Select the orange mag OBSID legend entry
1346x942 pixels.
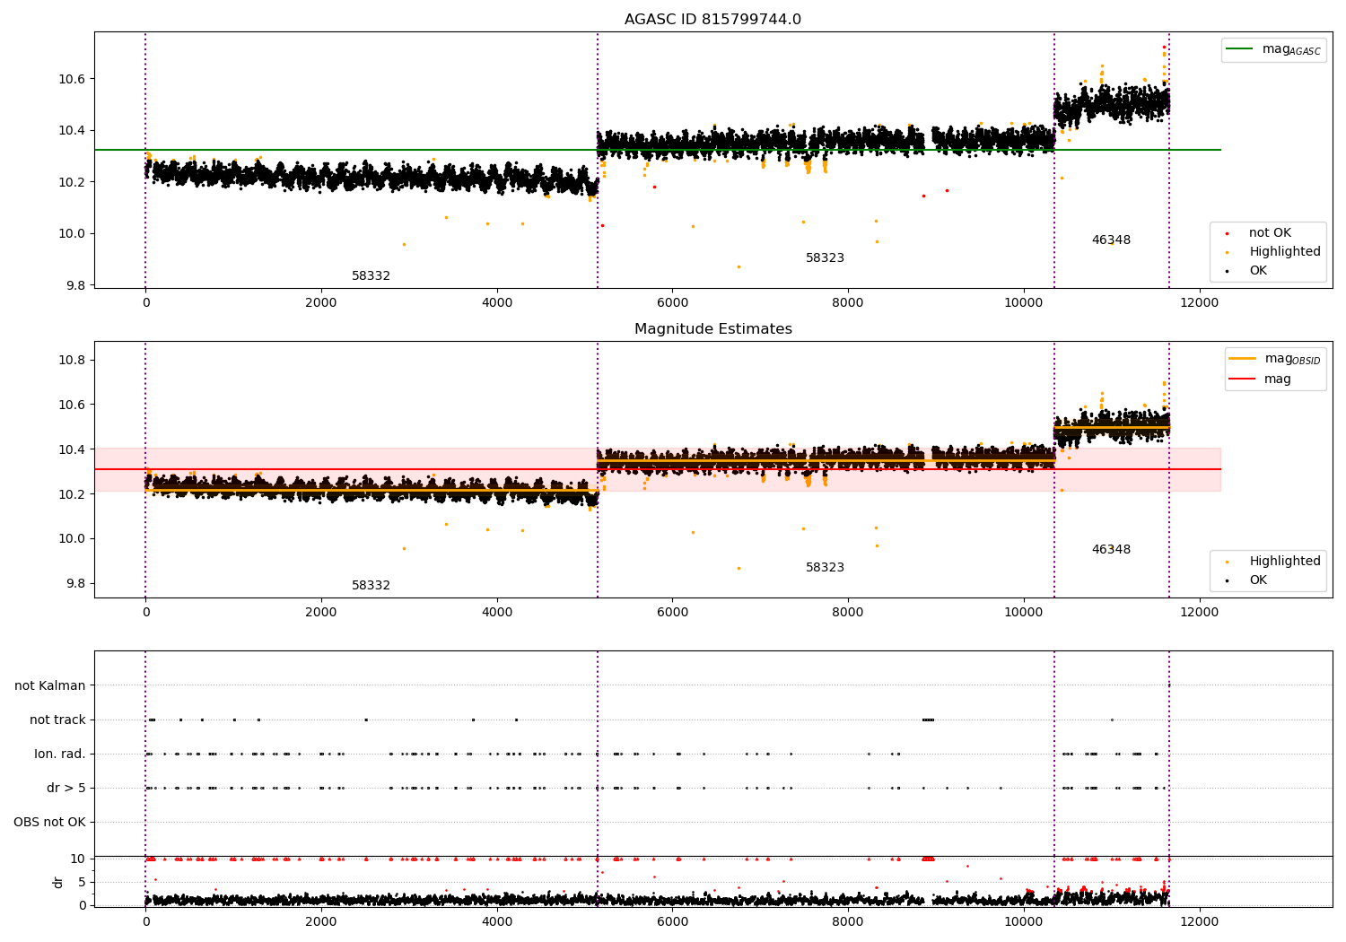(1273, 359)
